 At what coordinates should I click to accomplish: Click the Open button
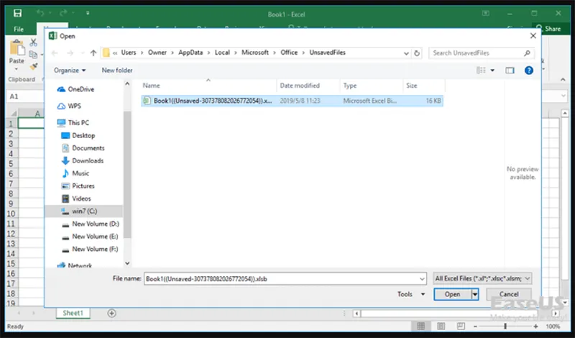coord(453,294)
